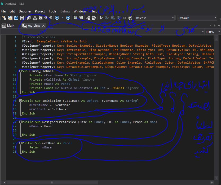Click the Navigate Backward arrow icon
Screen dimensions: 221x185
click(x=57, y=18)
